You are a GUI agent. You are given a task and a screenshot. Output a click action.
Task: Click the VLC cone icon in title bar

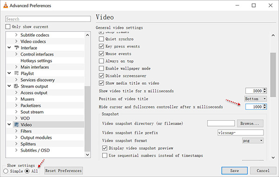tap(6, 6)
